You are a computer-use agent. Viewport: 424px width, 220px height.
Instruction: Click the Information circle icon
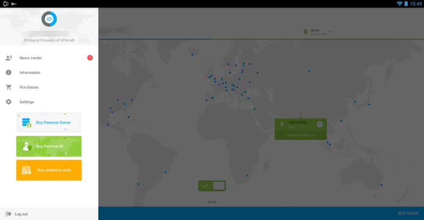8,73
